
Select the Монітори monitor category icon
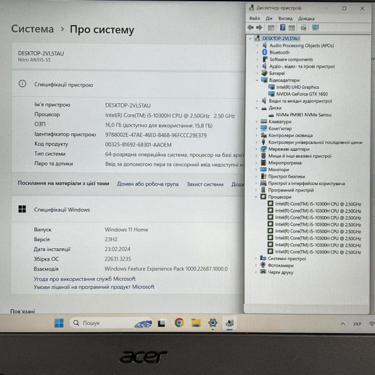click(x=264, y=169)
